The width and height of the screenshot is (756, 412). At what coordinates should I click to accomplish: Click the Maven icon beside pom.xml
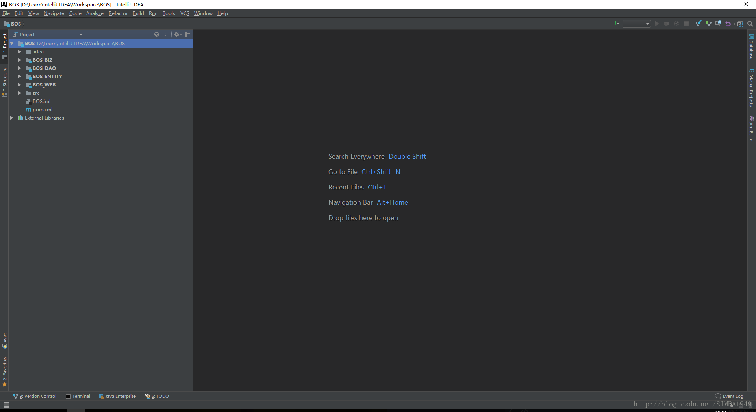click(x=28, y=110)
